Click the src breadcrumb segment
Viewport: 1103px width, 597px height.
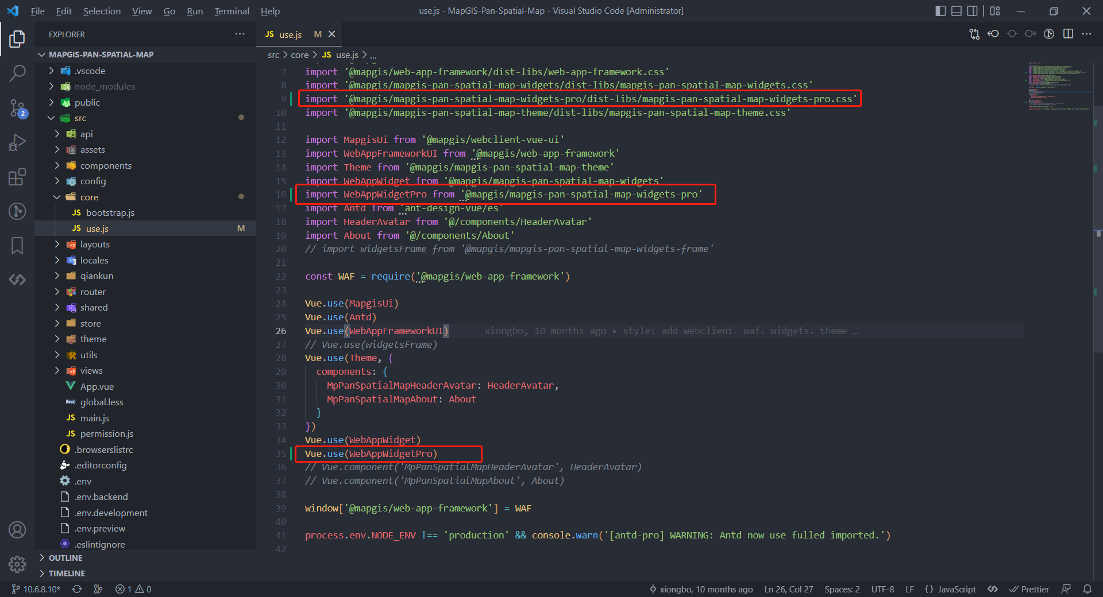273,55
